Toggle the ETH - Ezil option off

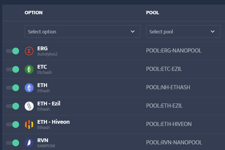(x=12, y=106)
